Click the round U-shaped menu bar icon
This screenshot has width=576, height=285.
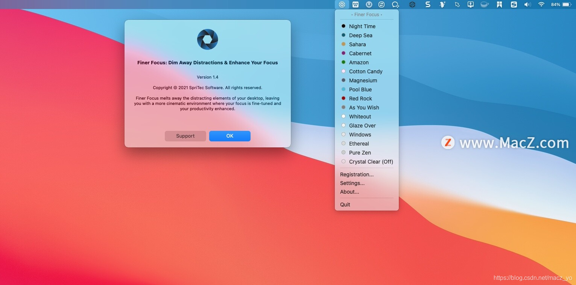click(x=369, y=5)
